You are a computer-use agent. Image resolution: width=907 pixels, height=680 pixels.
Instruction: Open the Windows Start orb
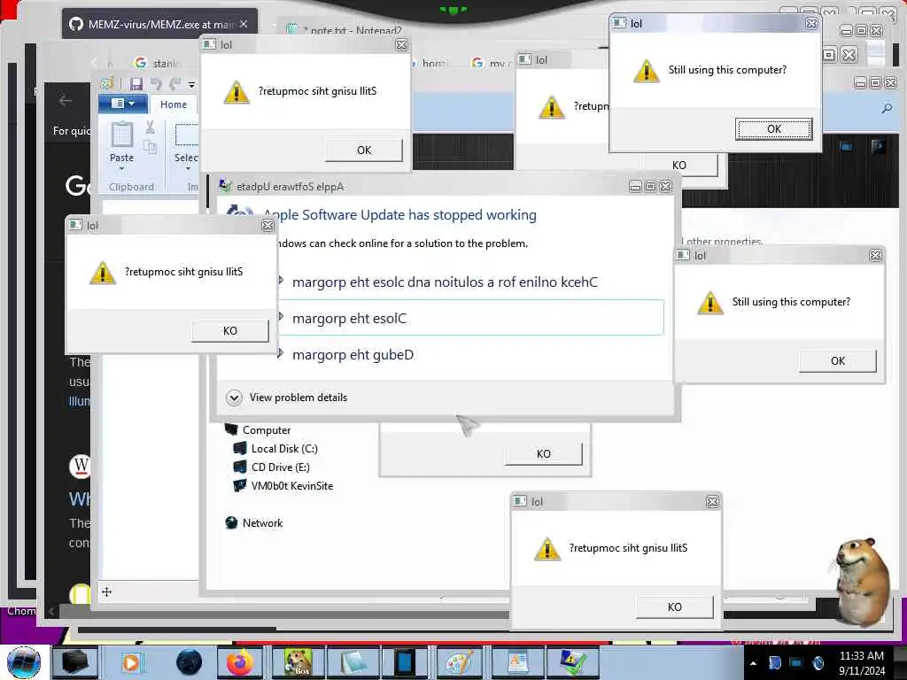pos(24,662)
